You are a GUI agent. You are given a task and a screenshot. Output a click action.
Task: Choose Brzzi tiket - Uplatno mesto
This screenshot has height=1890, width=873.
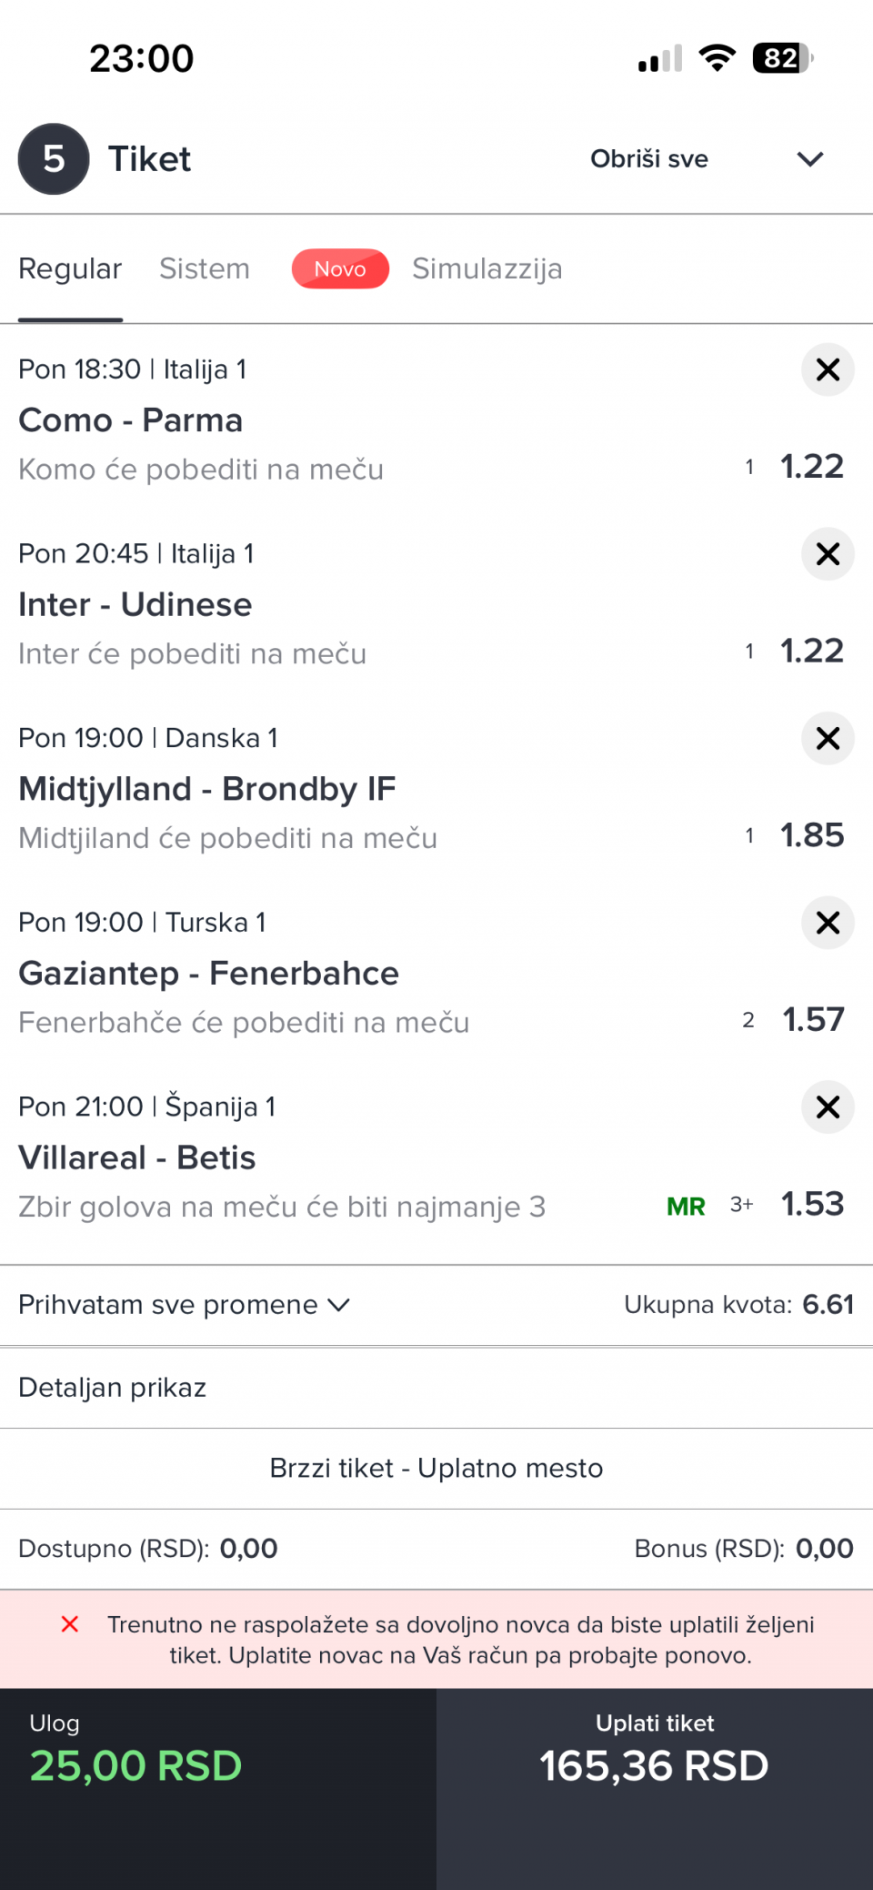point(436,1469)
